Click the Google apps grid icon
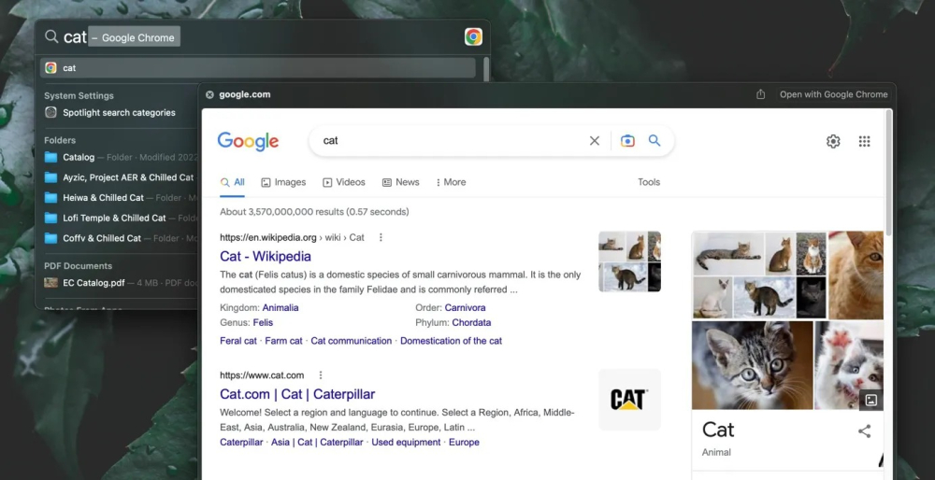935x480 pixels. click(x=864, y=141)
